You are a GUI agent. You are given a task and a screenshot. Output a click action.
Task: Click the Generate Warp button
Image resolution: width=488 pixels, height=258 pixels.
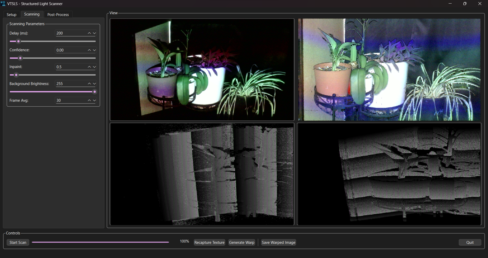click(x=241, y=243)
